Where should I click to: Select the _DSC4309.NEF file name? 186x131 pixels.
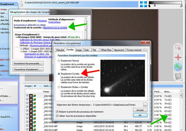(x=51, y=123)
